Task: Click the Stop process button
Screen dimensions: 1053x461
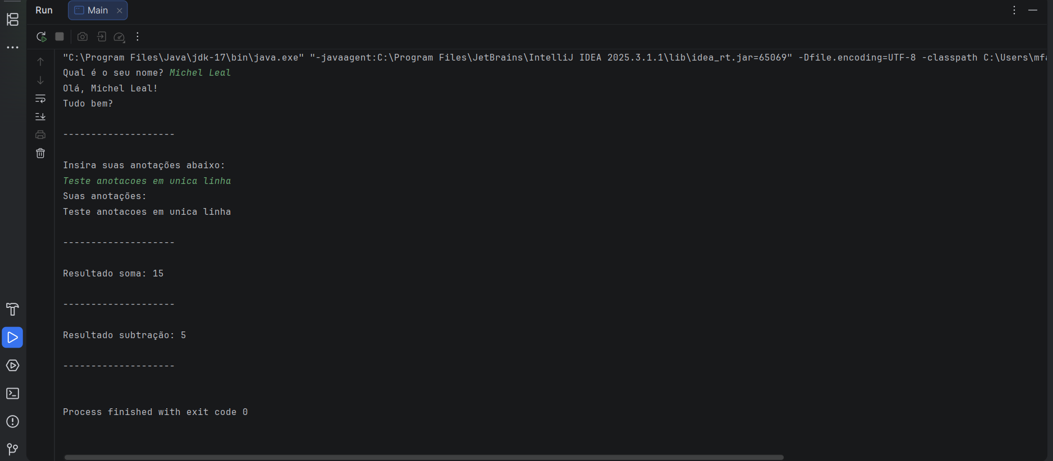Action: [59, 37]
